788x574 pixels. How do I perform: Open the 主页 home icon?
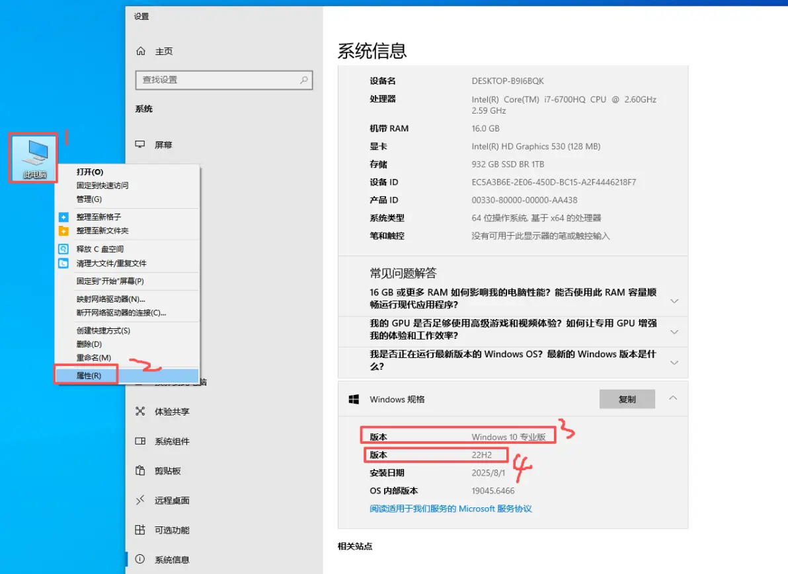[x=141, y=52]
